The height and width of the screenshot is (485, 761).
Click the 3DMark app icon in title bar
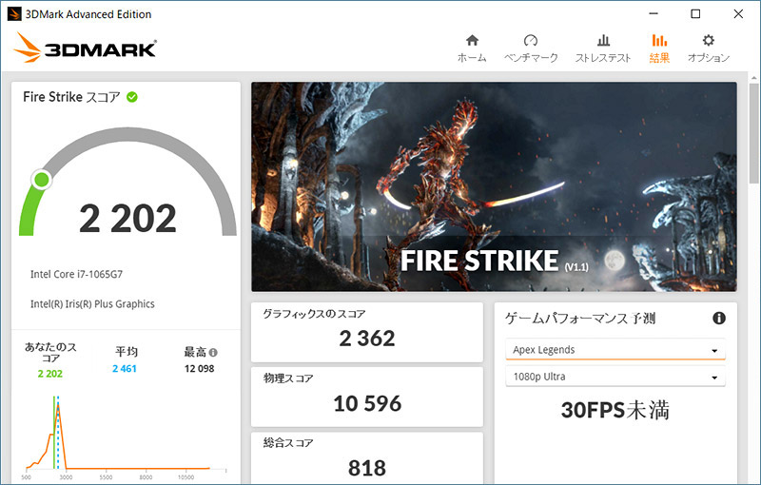[x=14, y=14]
